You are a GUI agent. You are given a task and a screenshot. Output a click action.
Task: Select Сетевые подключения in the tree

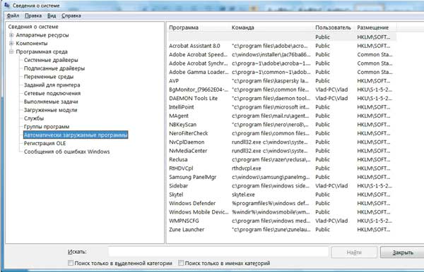52,93
